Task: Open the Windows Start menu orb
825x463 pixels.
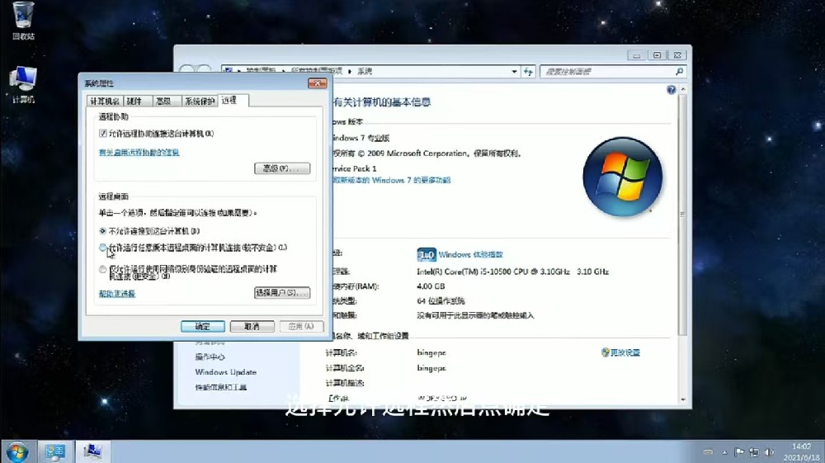Action: pos(17,452)
